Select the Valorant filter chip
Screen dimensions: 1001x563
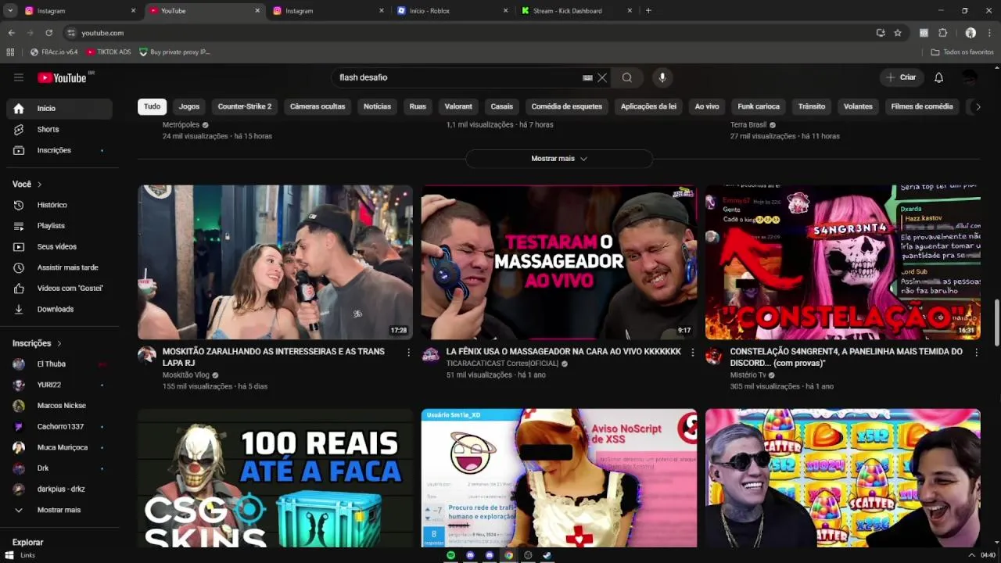click(x=458, y=106)
